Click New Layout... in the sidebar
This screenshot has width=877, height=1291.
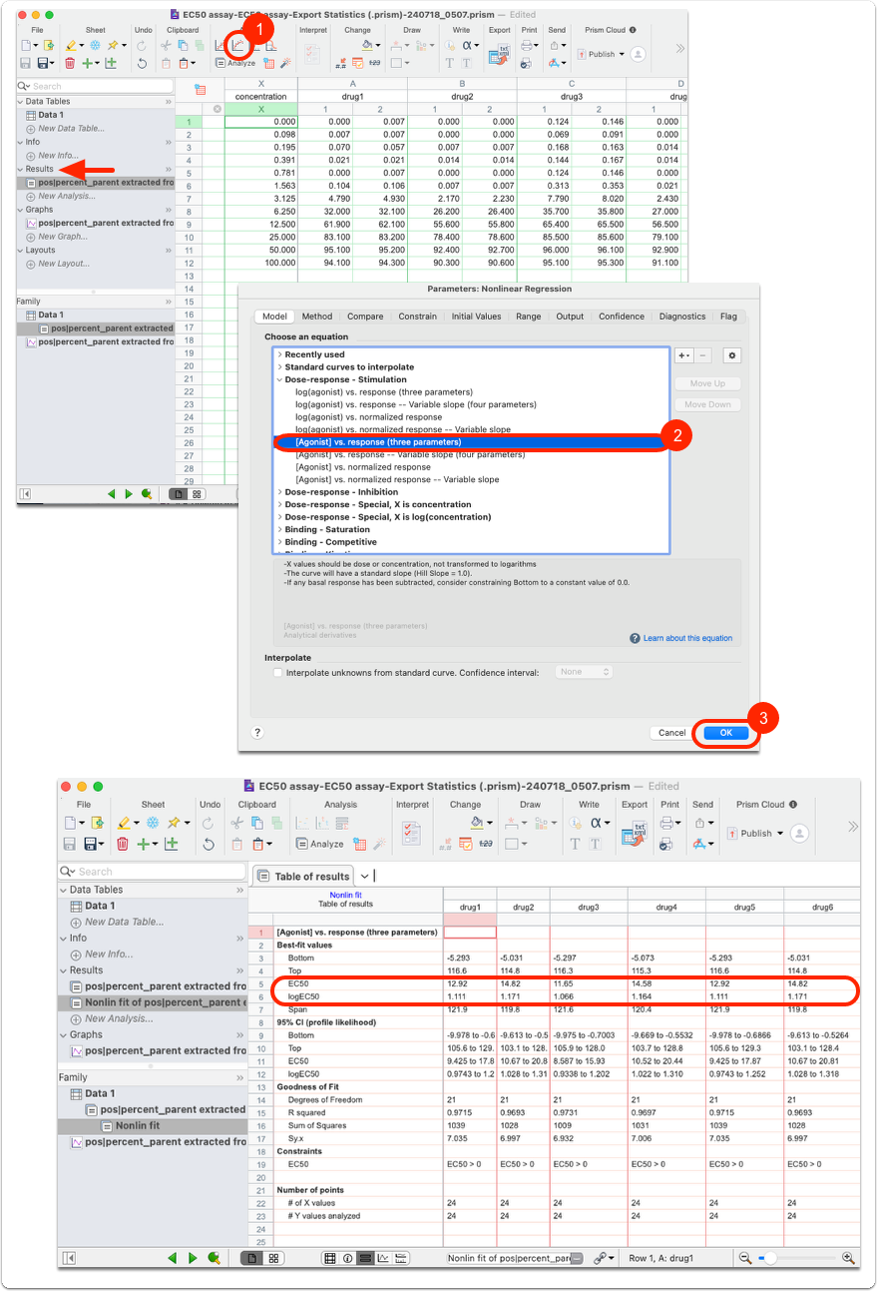(63, 264)
